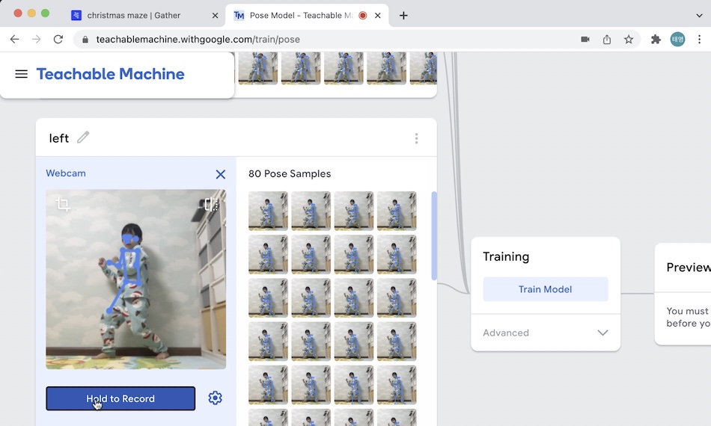The image size is (711, 426).
Task: Click the Train Model button
Action: 545,289
